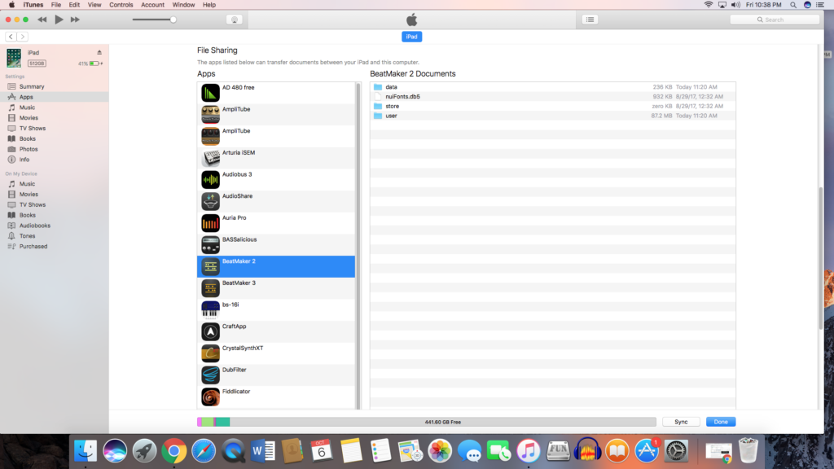Image resolution: width=834 pixels, height=469 pixels.
Task: Select AD 480 free app icon
Action: point(210,93)
